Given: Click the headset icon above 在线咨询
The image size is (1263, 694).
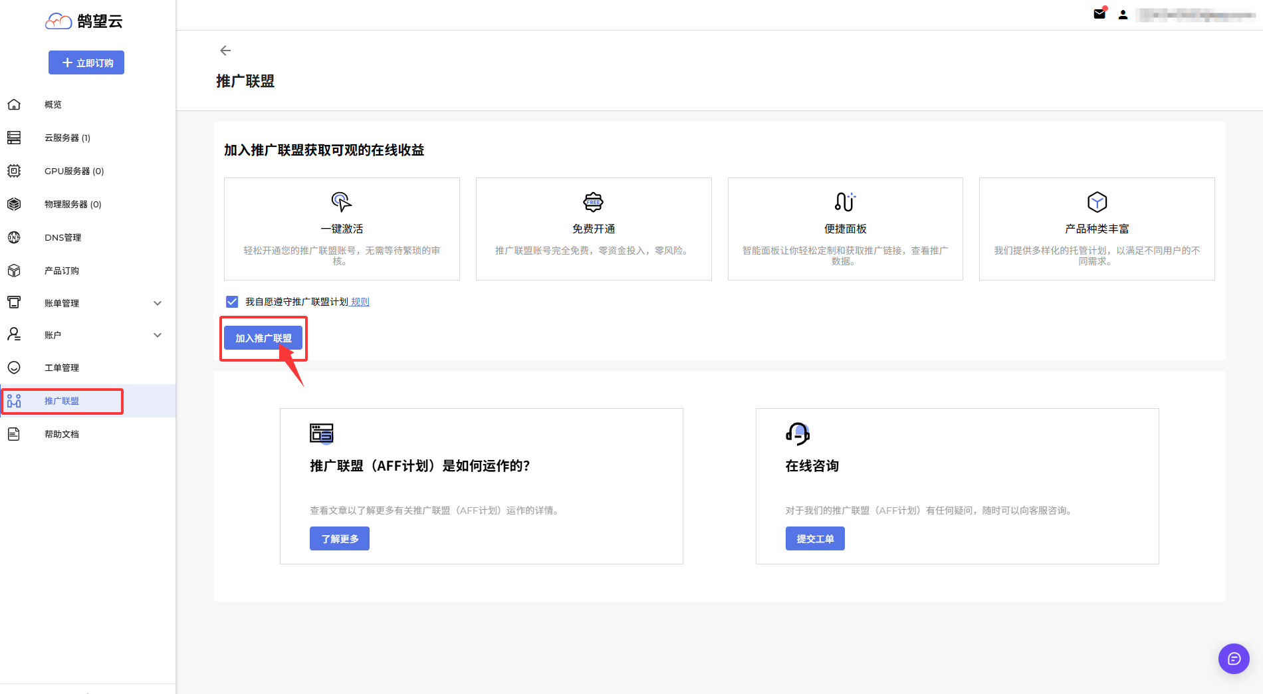Looking at the screenshot, I should pos(798,433).
